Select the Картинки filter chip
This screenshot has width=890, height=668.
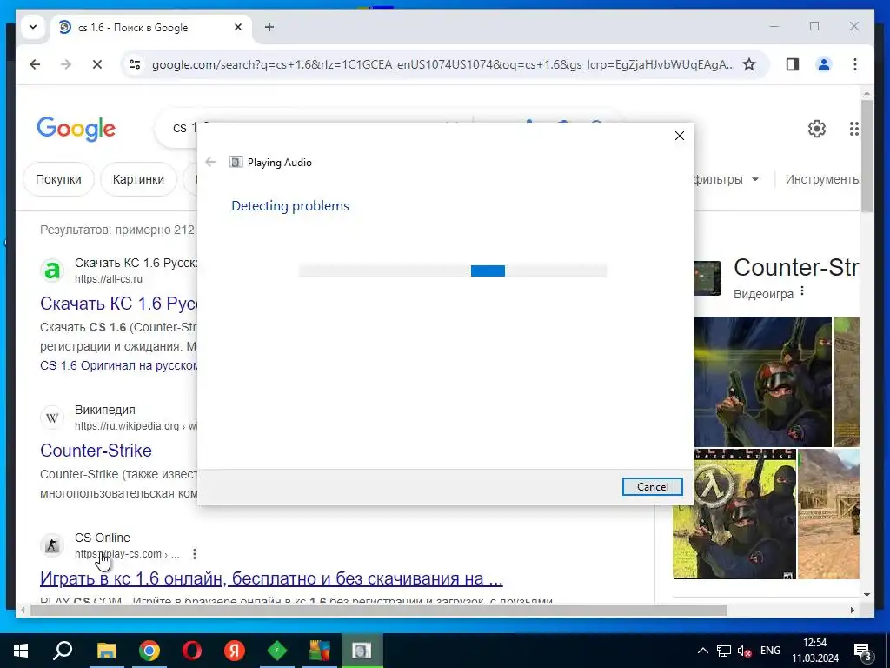point(138,179)
